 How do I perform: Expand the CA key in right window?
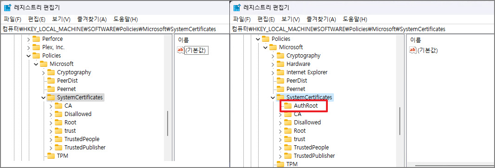pos(280,114)
